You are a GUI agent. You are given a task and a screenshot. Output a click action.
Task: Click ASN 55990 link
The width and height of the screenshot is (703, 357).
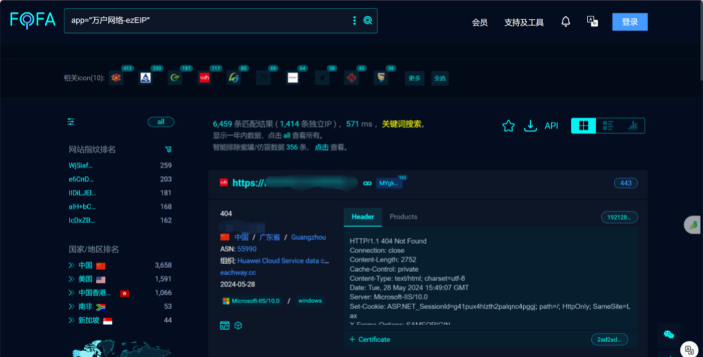click(247, 249)
